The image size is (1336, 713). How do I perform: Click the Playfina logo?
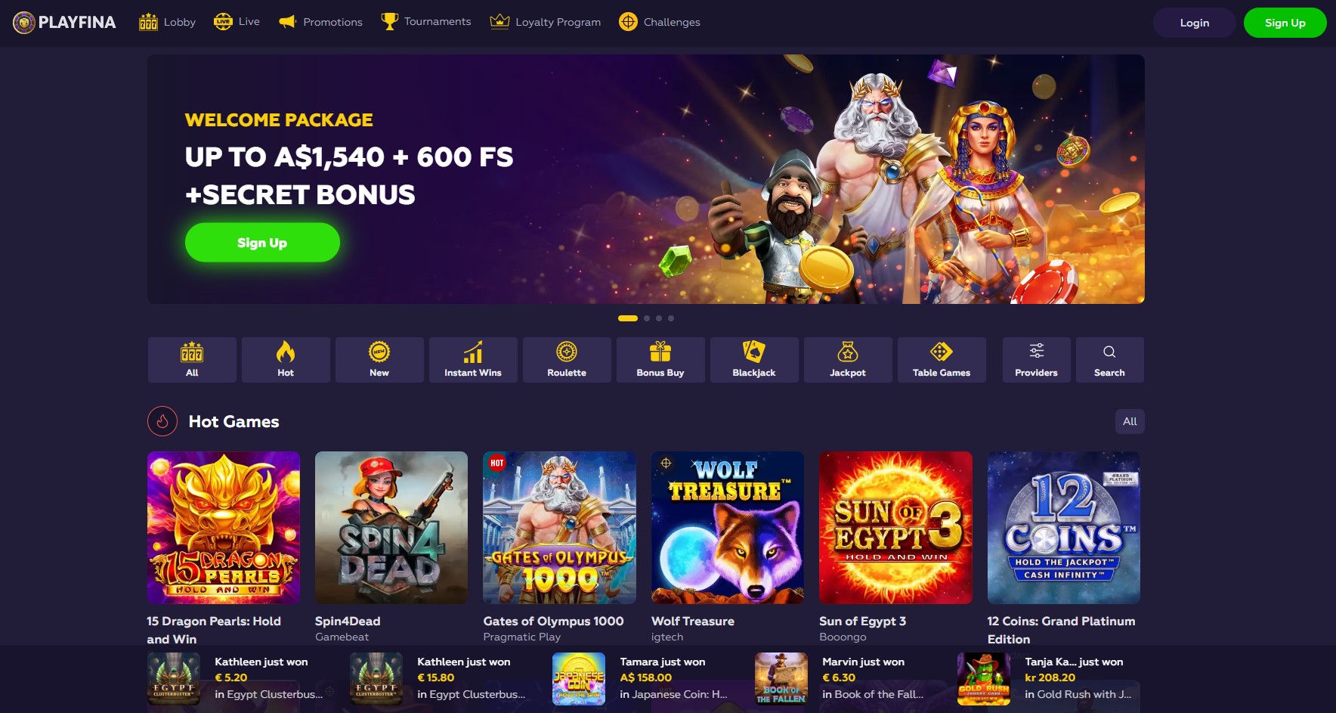point(64,23)
